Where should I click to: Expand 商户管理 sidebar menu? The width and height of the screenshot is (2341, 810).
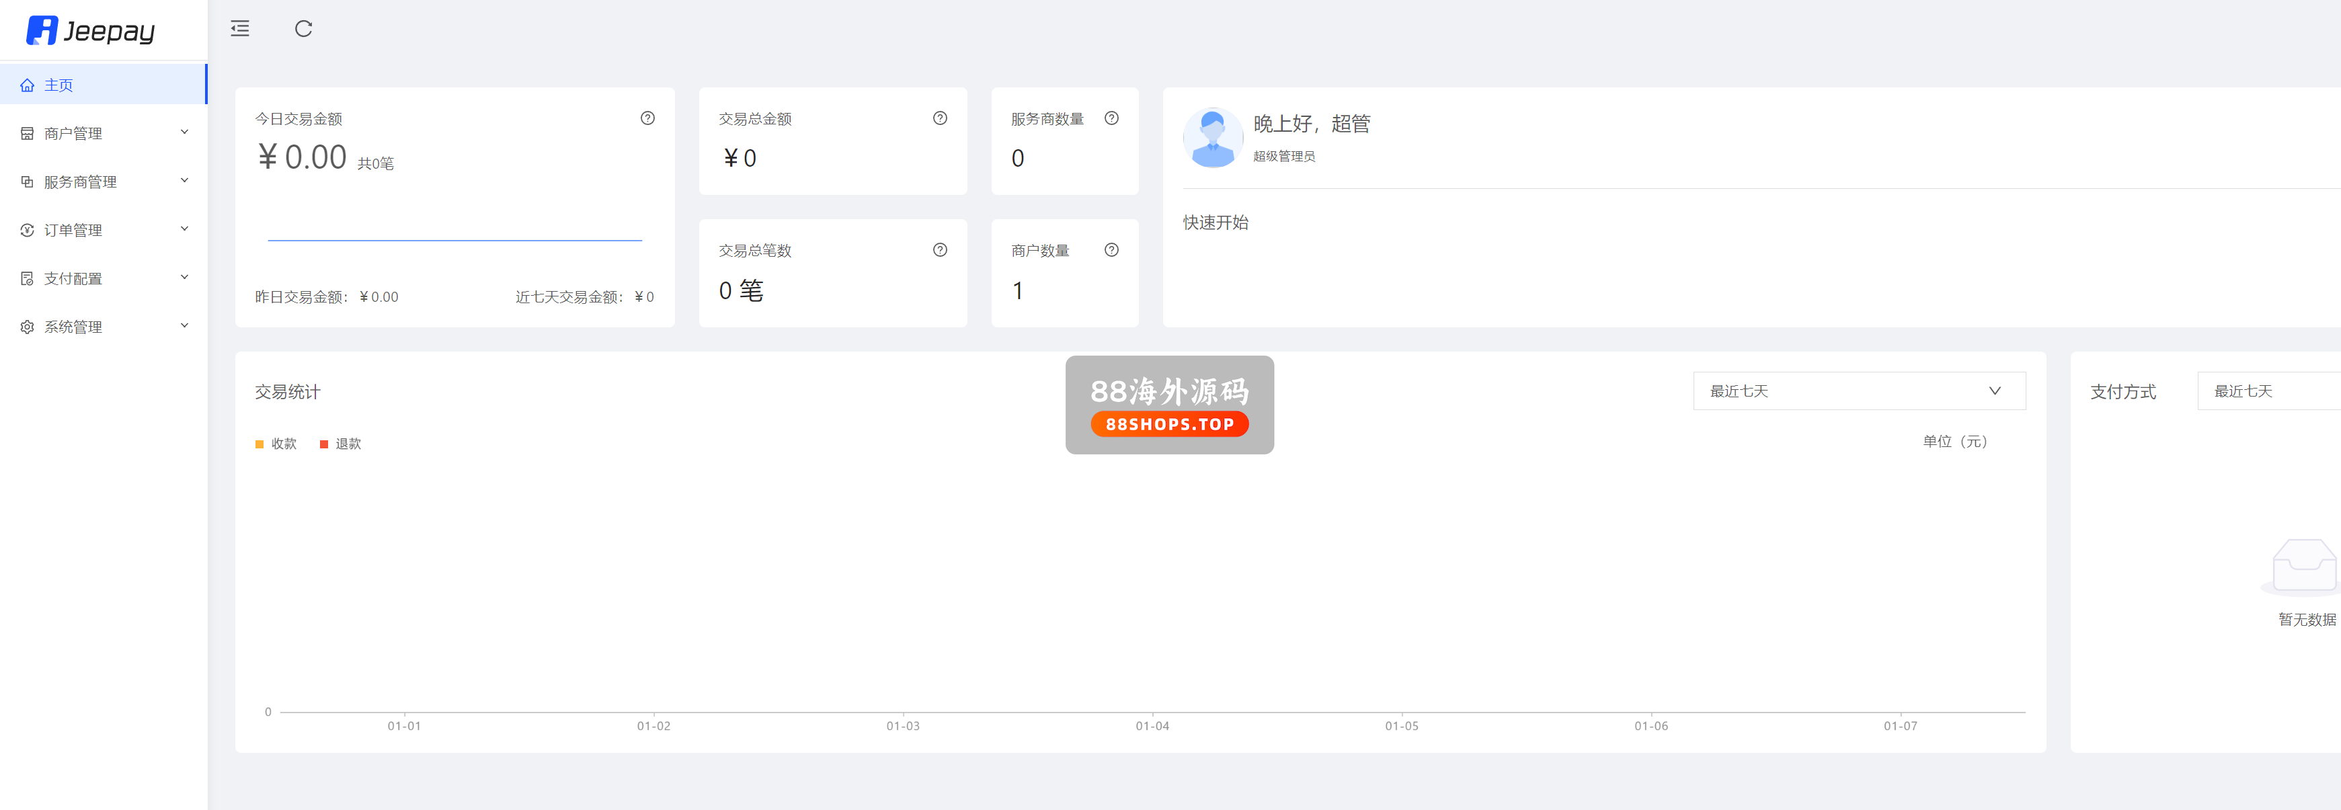[104, 134]
